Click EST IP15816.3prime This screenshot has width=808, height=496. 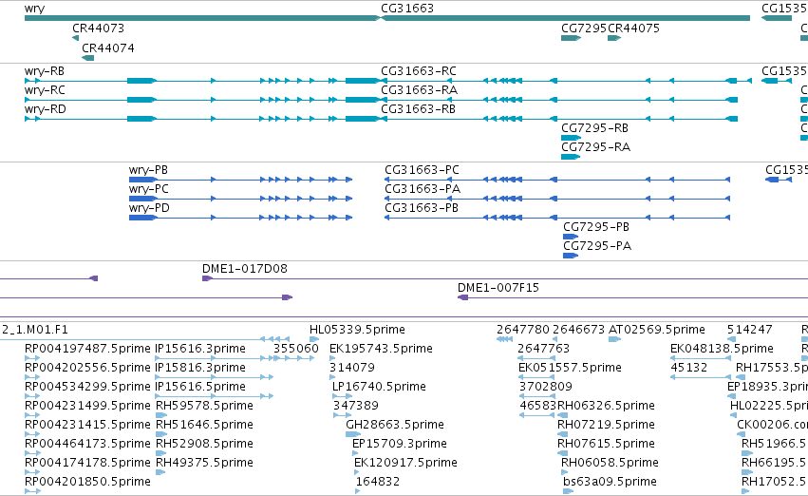[x=200, y=368]
